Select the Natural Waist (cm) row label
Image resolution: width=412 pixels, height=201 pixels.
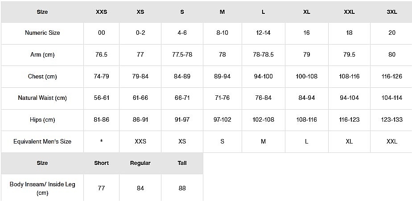click(x=42, y=98)
